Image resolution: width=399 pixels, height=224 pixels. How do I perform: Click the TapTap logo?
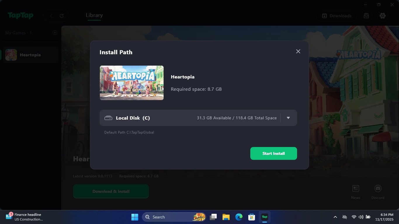(20, 15)
